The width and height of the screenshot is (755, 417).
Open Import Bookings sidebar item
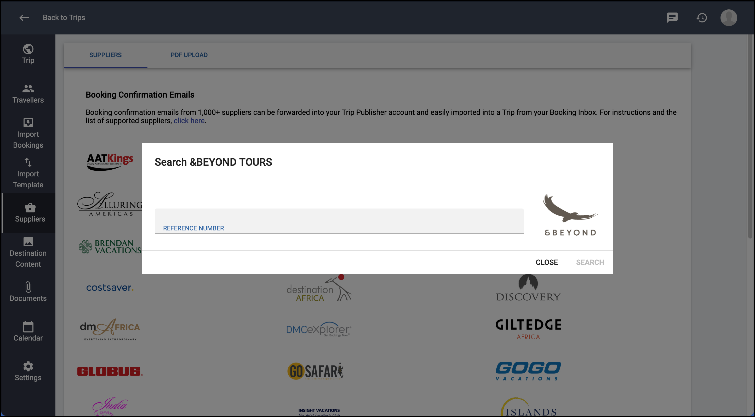click(28, 133)
